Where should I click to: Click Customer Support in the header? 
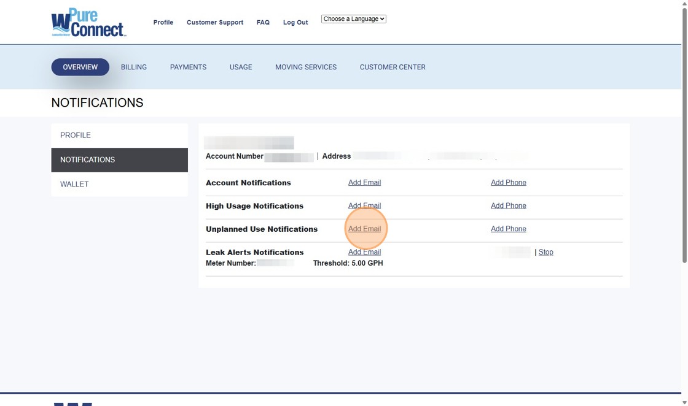(215, 22)
